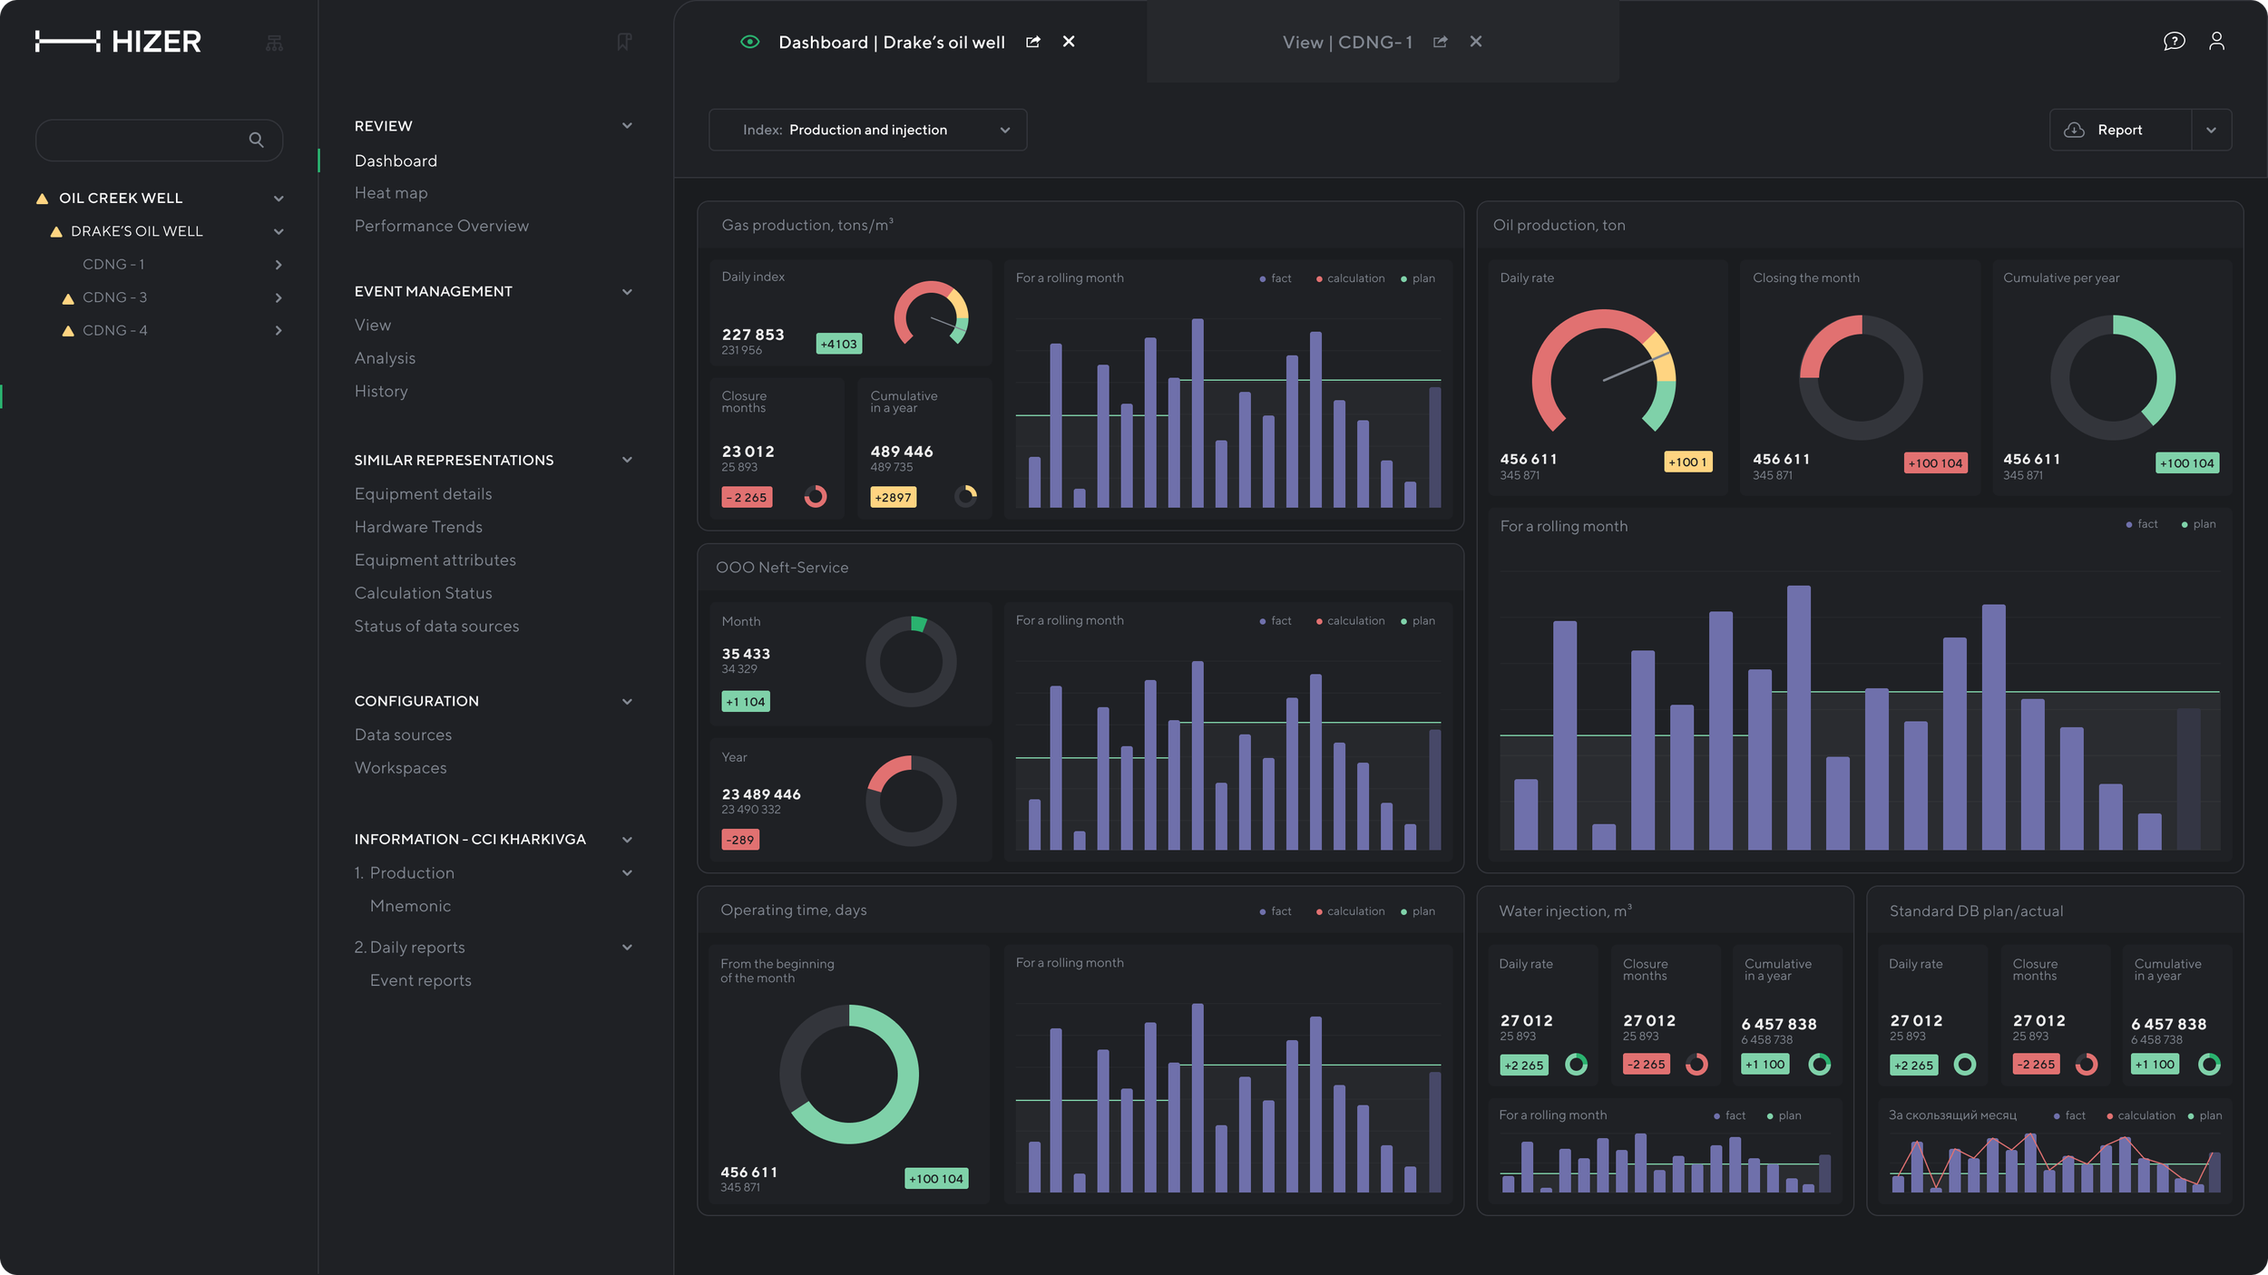
Task: Click the bookmark icon in navigation panel
Action: point(623,42)
